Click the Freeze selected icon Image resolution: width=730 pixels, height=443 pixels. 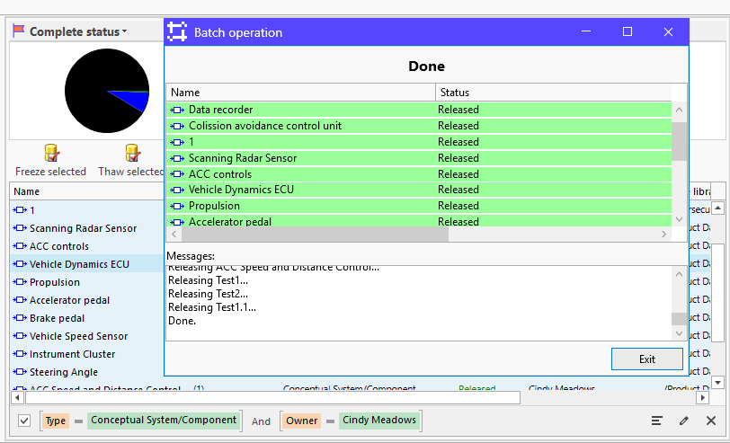51,153
